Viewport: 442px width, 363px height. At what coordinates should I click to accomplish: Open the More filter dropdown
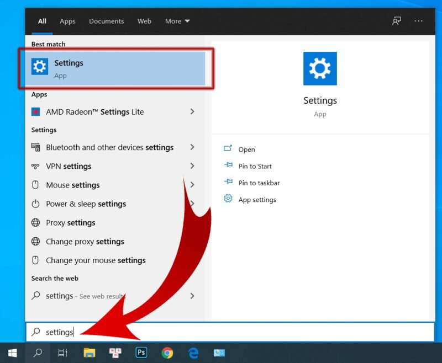[177, 21]
